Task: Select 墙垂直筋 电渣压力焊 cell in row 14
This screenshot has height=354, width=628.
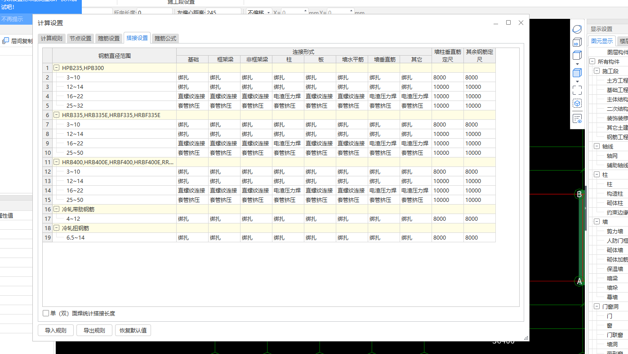Action: (383, 191)
